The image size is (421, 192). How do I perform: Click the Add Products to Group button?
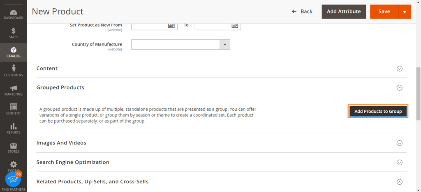coord(378,111)
